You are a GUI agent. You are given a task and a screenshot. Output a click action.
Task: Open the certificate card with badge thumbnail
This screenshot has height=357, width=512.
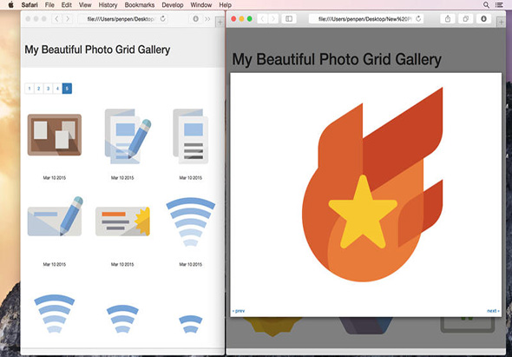click(x=122, y=221)
